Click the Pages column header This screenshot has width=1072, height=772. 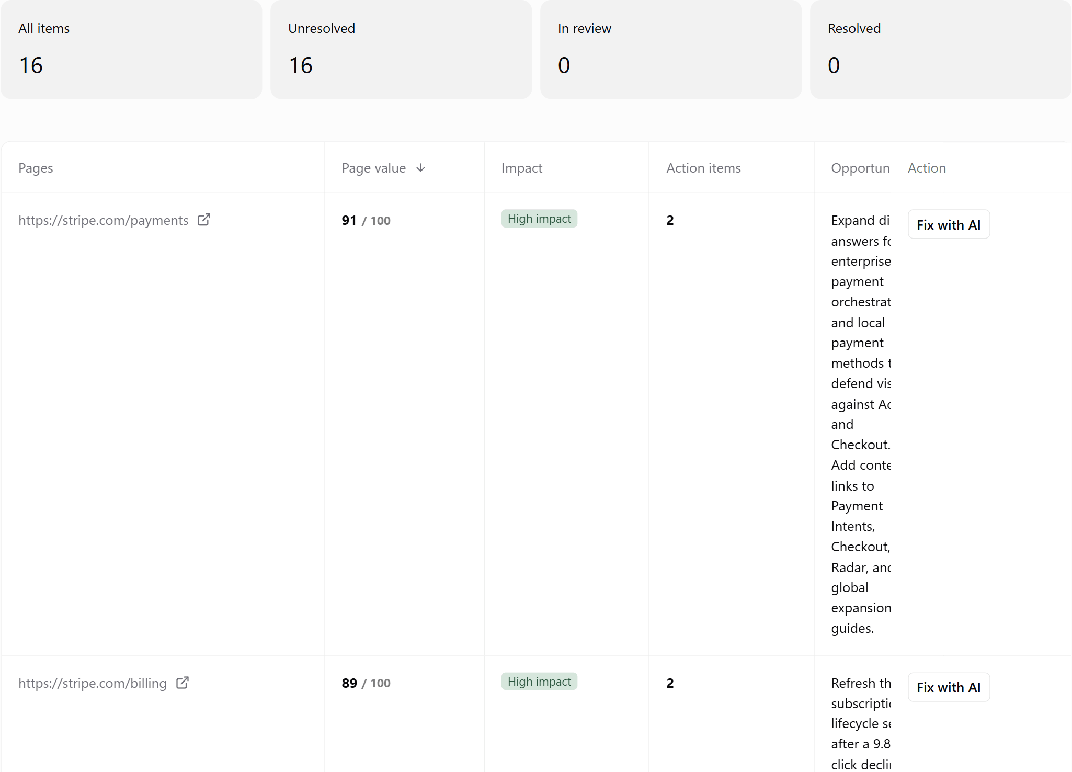point(36,168)
